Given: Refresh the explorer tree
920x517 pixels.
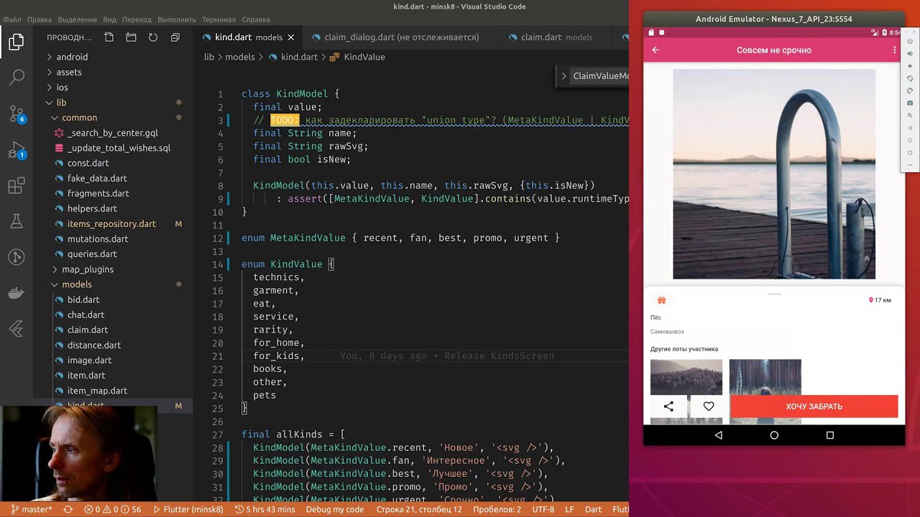Looking at the screenshot, I should tap(153, 37).
